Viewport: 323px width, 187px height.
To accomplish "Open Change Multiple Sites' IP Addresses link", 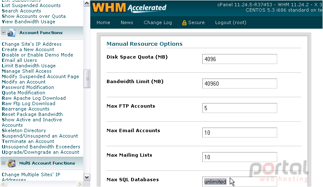I will pos(31,177).
